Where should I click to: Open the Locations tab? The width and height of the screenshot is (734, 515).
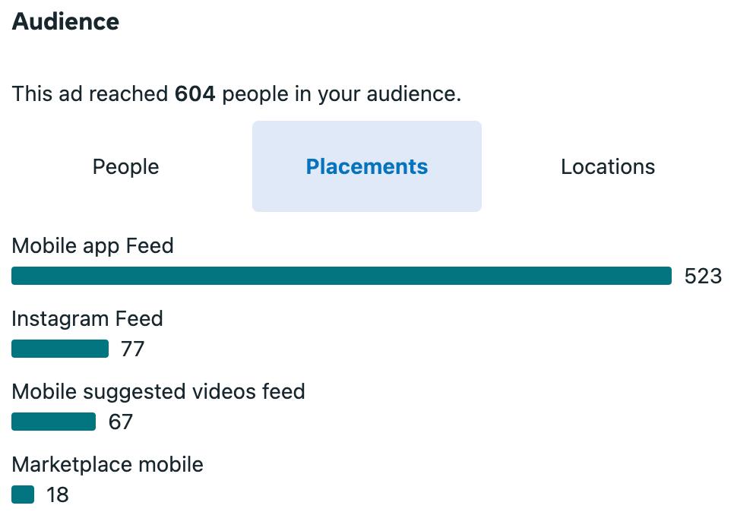(608, 167)
